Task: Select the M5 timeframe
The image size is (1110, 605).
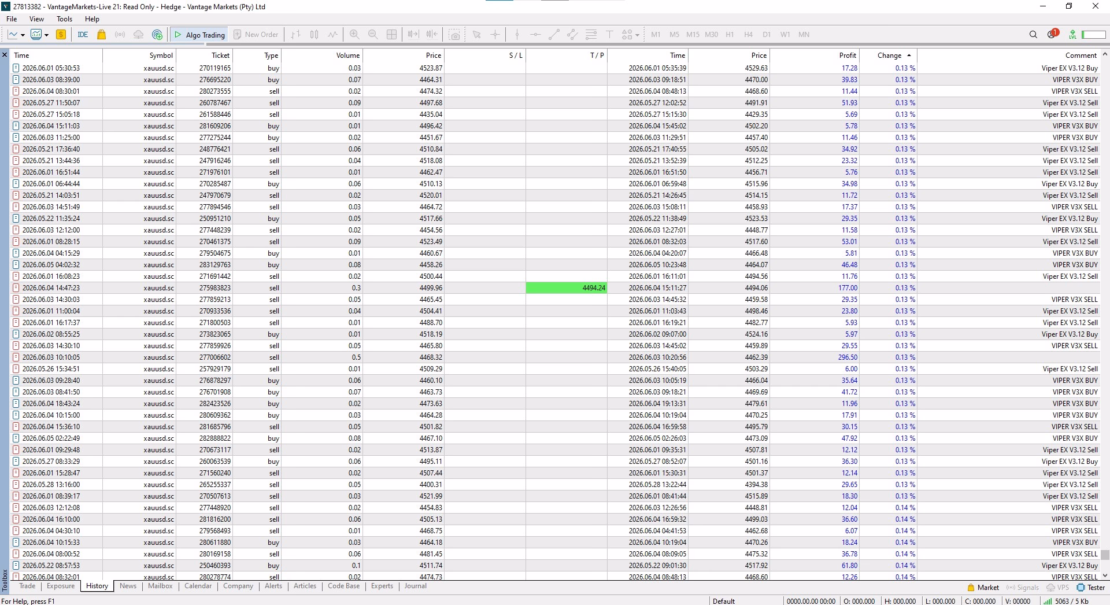Action: pyautogui.click(x=674, y=35)
